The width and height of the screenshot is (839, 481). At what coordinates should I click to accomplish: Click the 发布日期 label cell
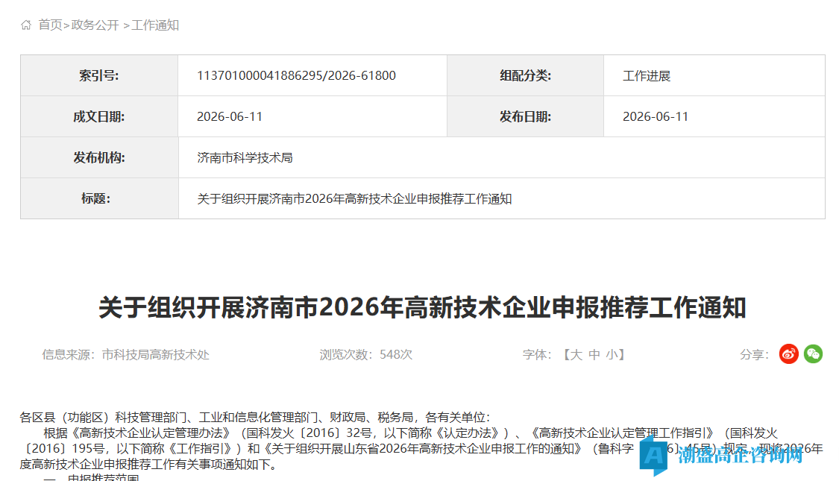(x=526, y=116)
